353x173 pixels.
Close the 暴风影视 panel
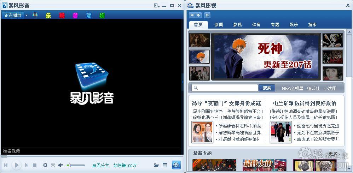(348, 6)
